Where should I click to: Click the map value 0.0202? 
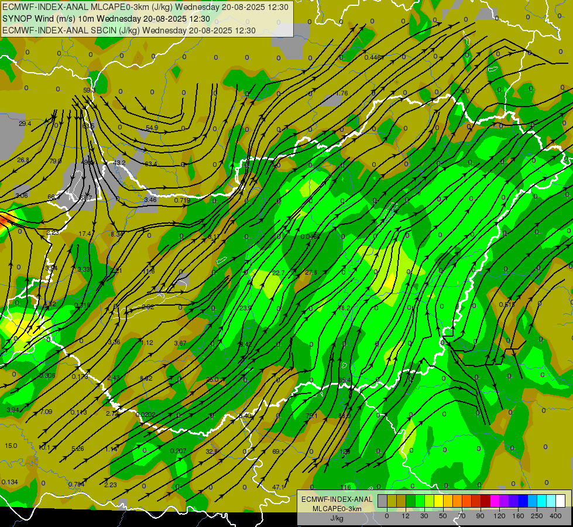(x=145, y=415)
